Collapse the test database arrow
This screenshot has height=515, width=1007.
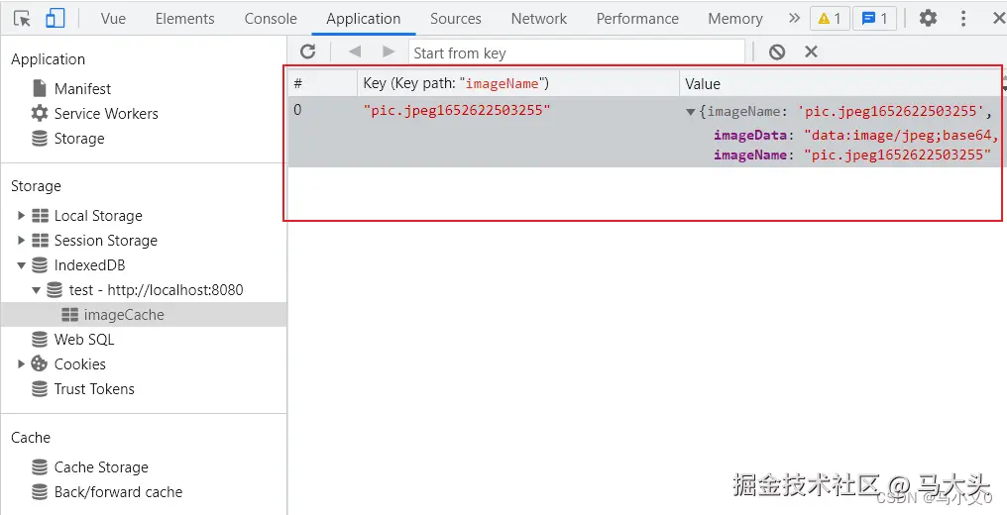pyautogui.click(x=36, y=290)
